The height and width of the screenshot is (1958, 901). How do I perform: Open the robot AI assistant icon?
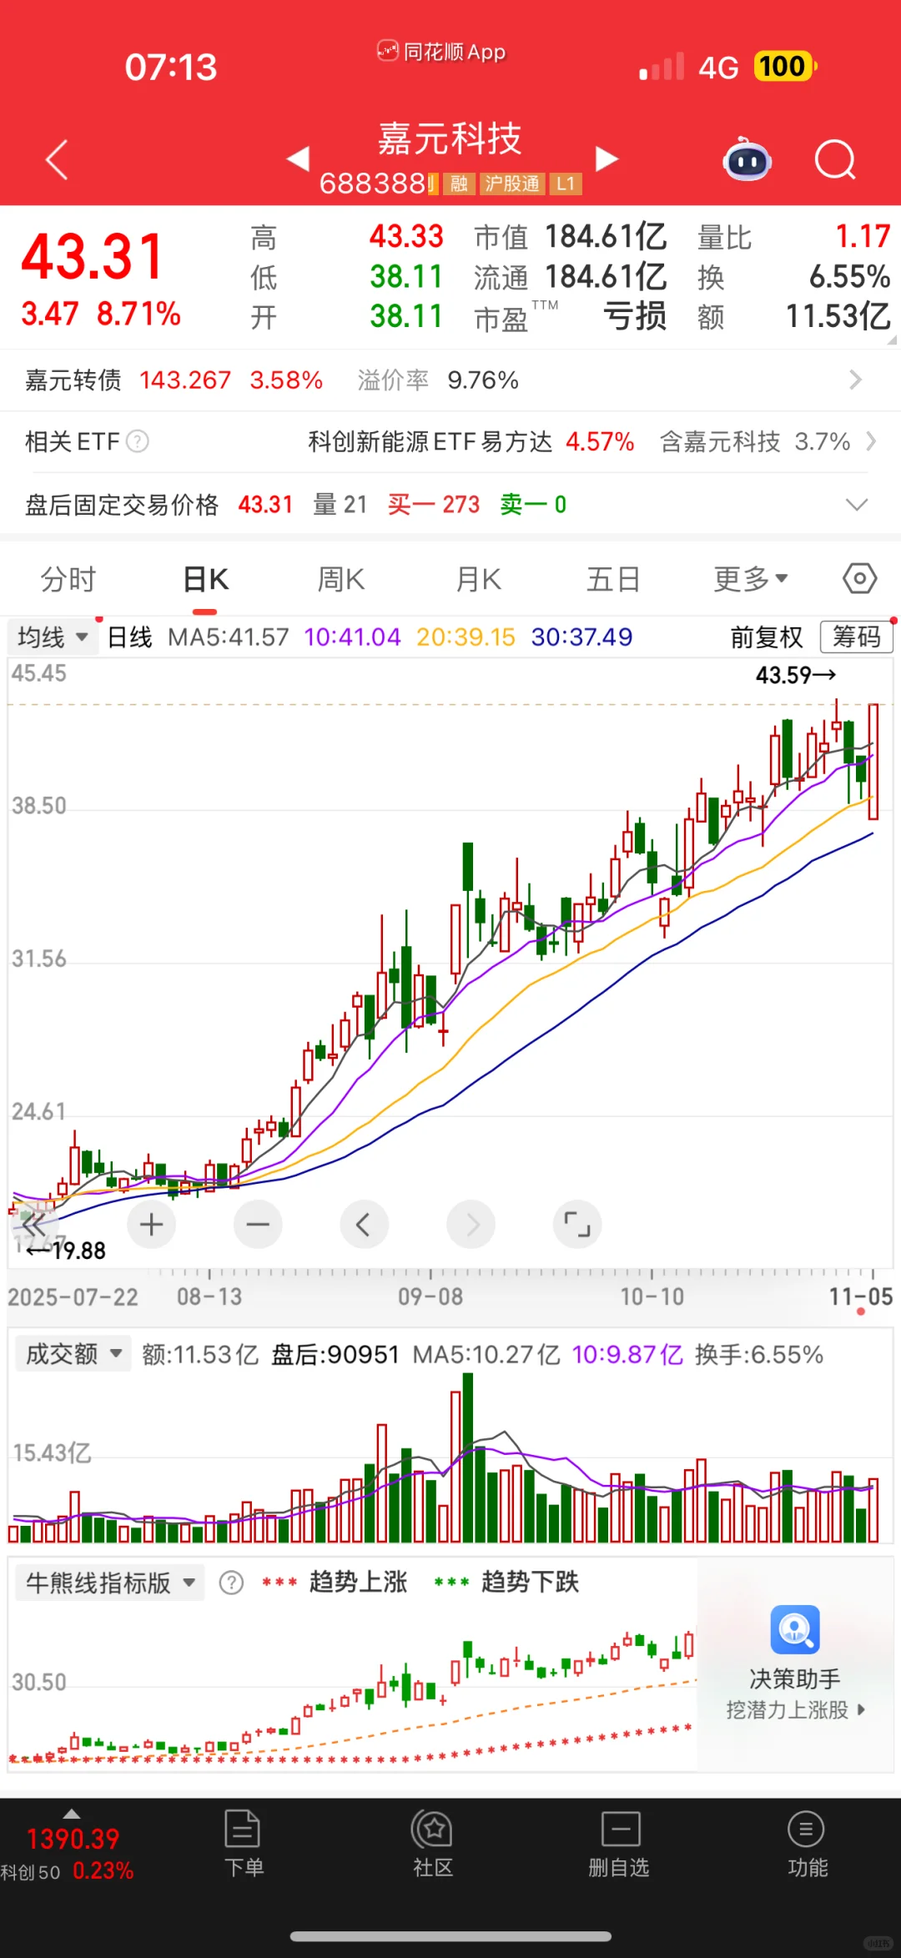pos(747,159)
